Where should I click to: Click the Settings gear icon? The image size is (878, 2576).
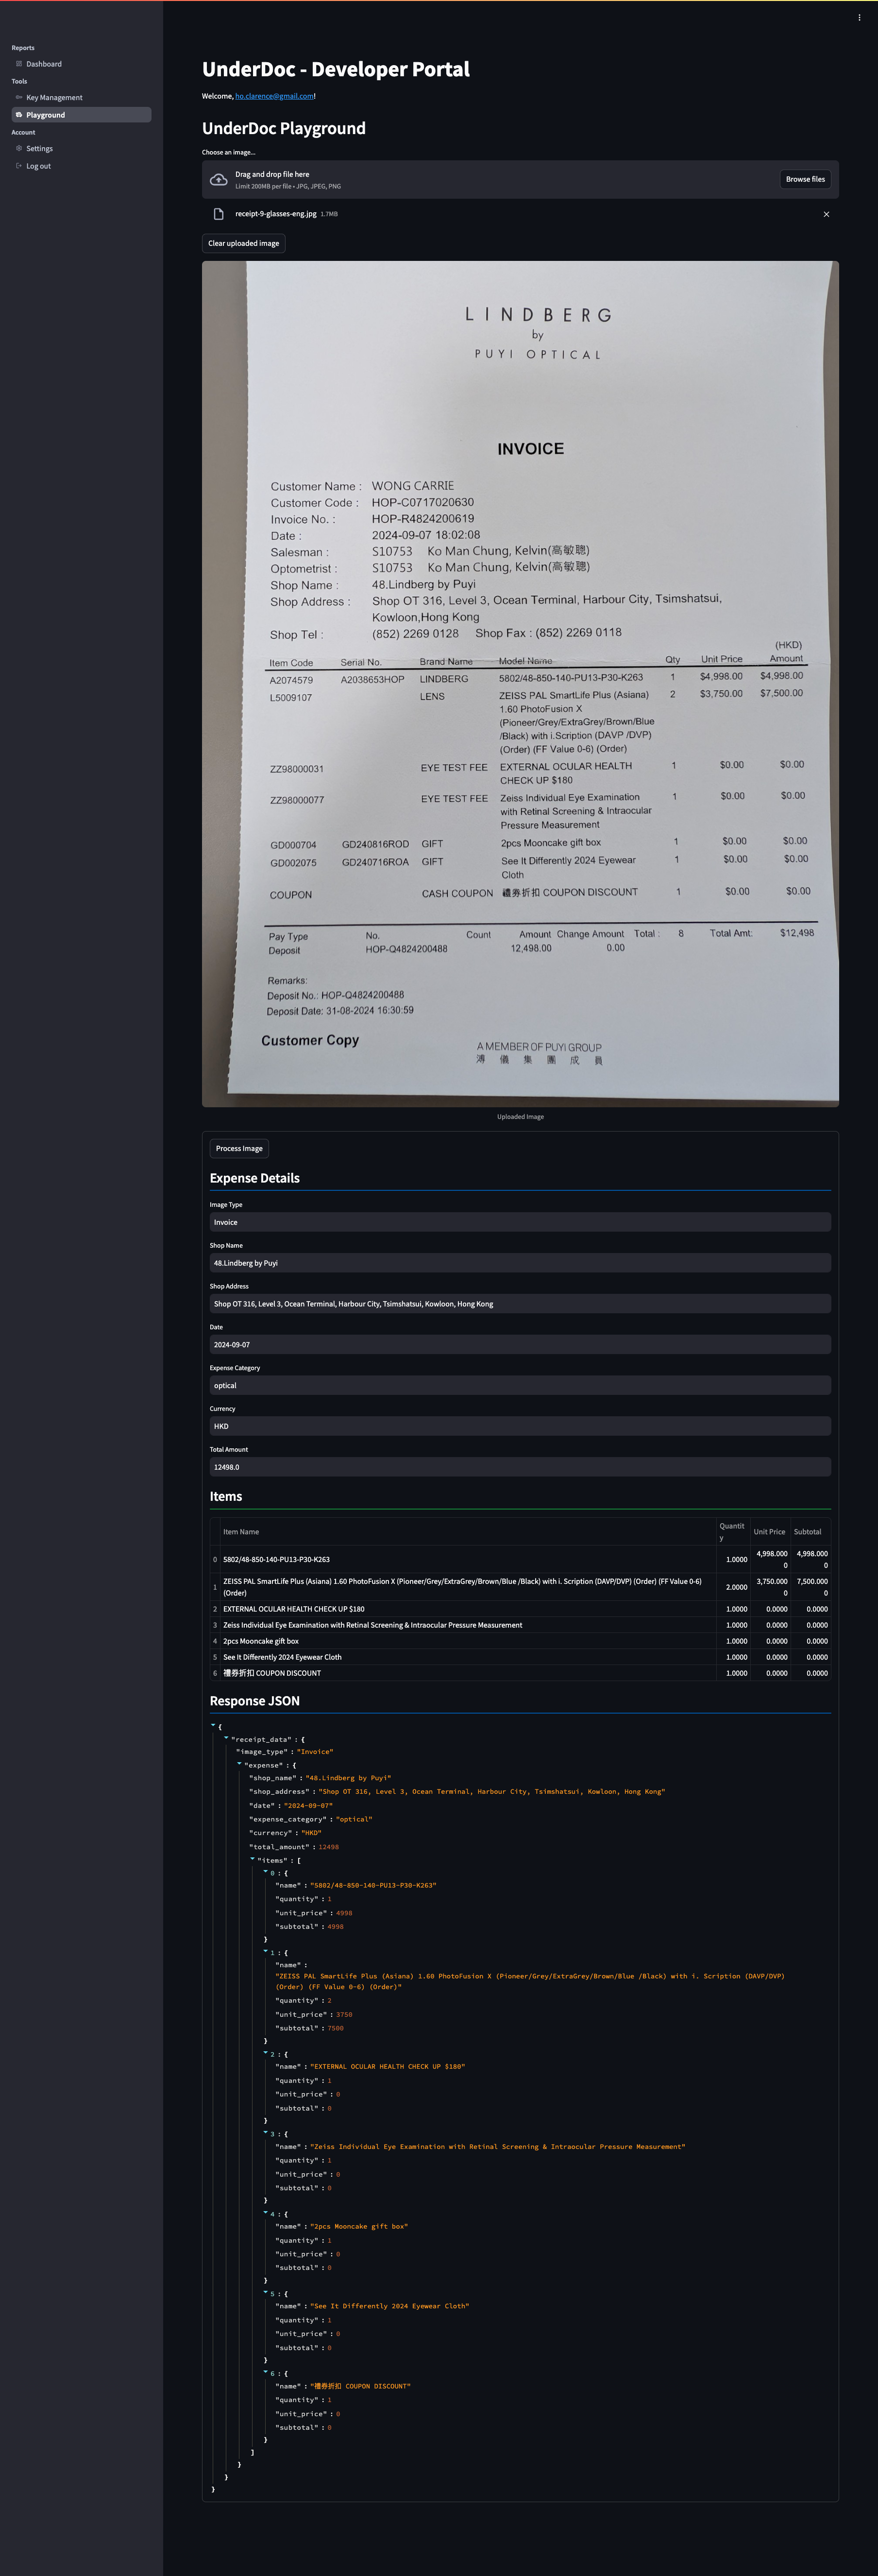(19, 148)
